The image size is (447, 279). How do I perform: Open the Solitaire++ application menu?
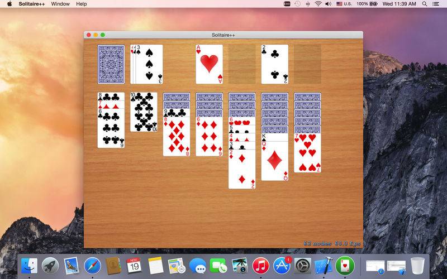coord(32,4)
